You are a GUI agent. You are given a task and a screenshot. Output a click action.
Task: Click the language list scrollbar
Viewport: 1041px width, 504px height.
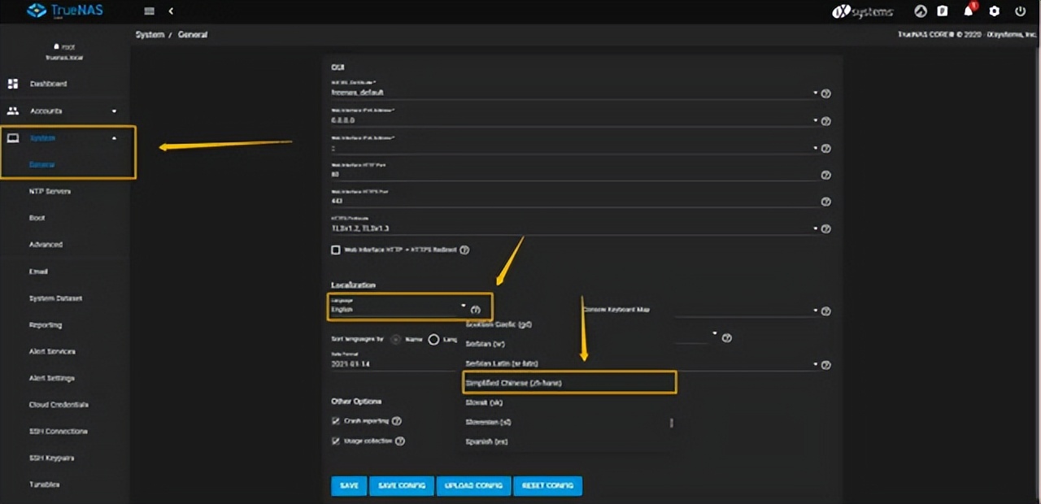pyautogui.click(x=671, y=423)
